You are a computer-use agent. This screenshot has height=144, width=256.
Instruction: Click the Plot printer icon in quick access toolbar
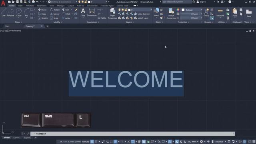(33, 2)
